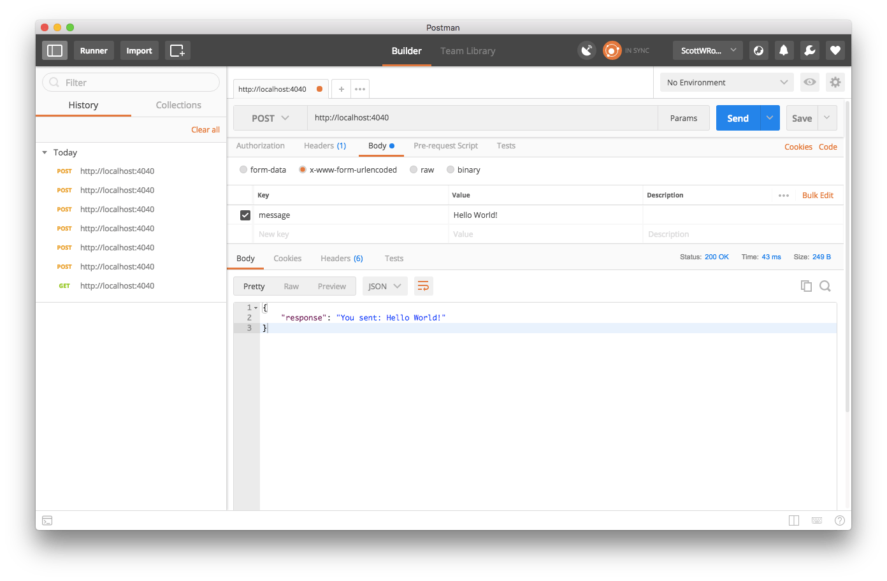Open a new tab with the plus-window icon

177,50
